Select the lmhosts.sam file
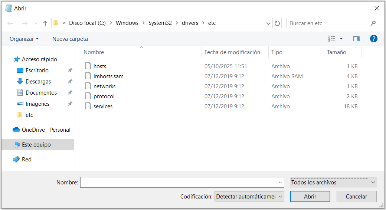386x210 pixels. point(108,76)
